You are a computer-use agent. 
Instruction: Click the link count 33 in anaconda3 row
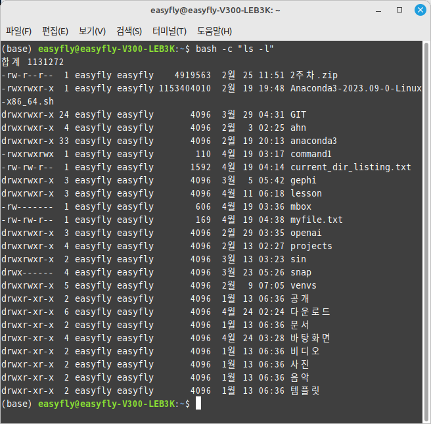[64, 141]
